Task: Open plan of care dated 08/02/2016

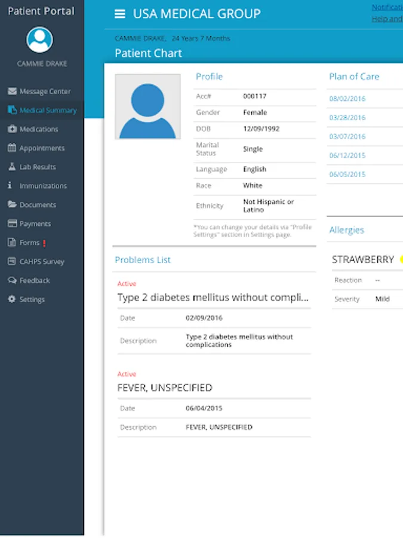Action: coord(347,99)
